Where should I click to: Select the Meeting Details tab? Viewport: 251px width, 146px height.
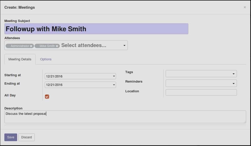[x=20, y=59]
